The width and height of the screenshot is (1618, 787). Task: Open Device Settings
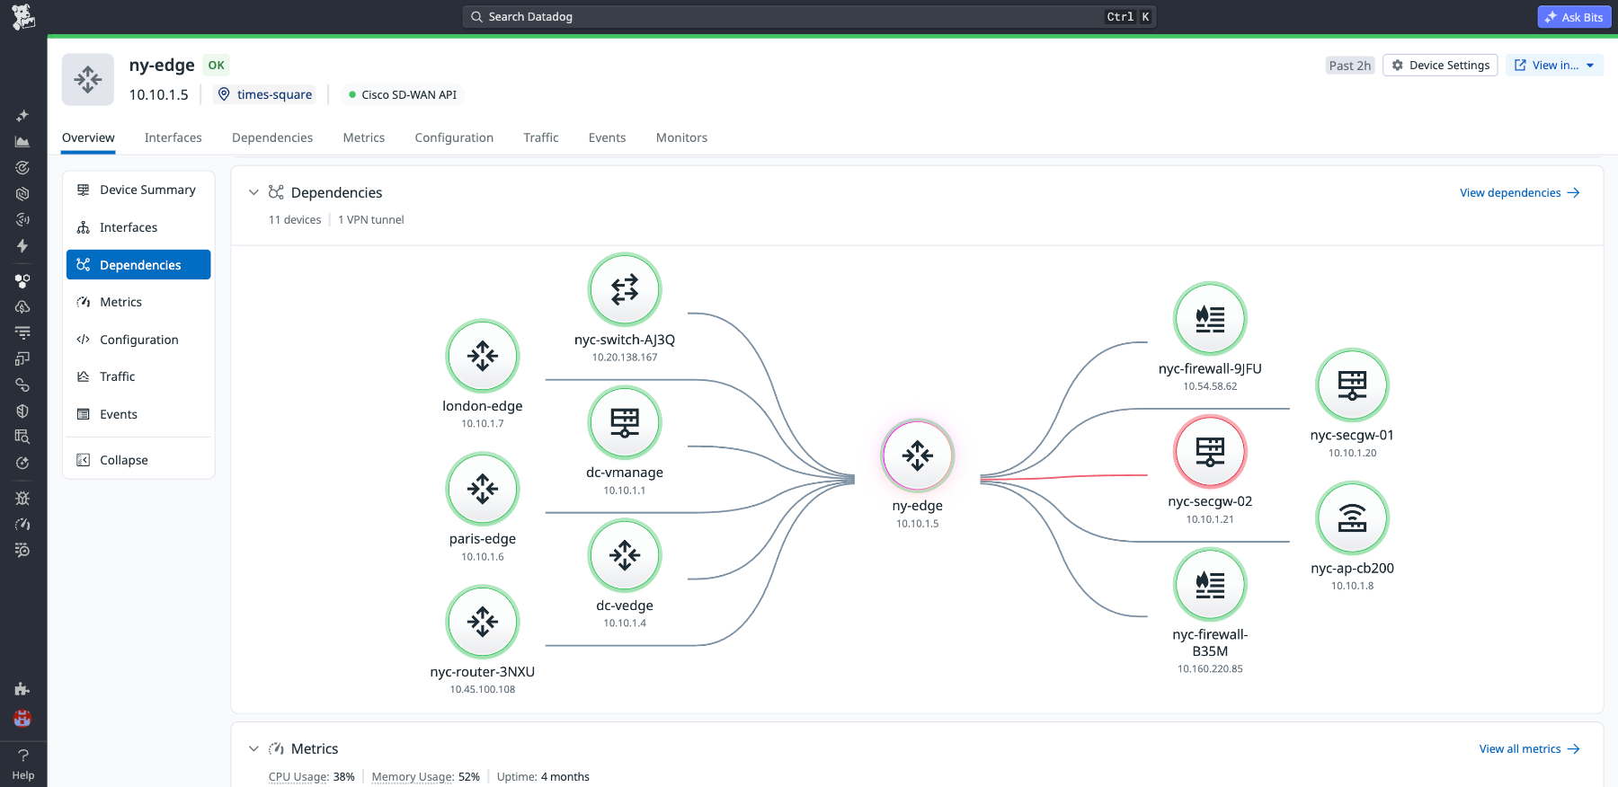pos(1440,66)
